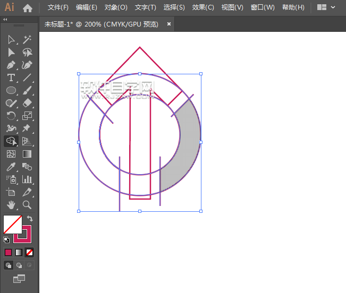
Task: Open the 效果(C) menu
Action: (203, 7)
